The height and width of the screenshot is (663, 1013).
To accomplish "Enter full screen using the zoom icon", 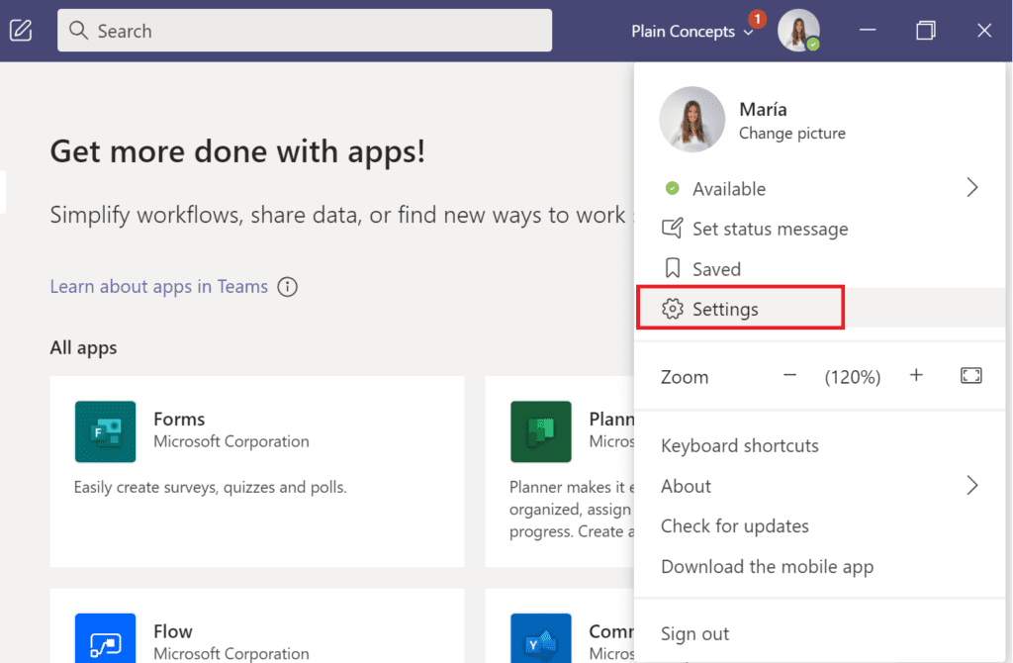I will 970,376.
